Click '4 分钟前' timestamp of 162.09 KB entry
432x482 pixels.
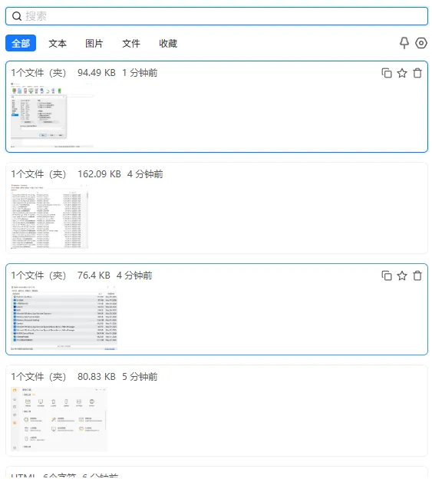point(145,174)
